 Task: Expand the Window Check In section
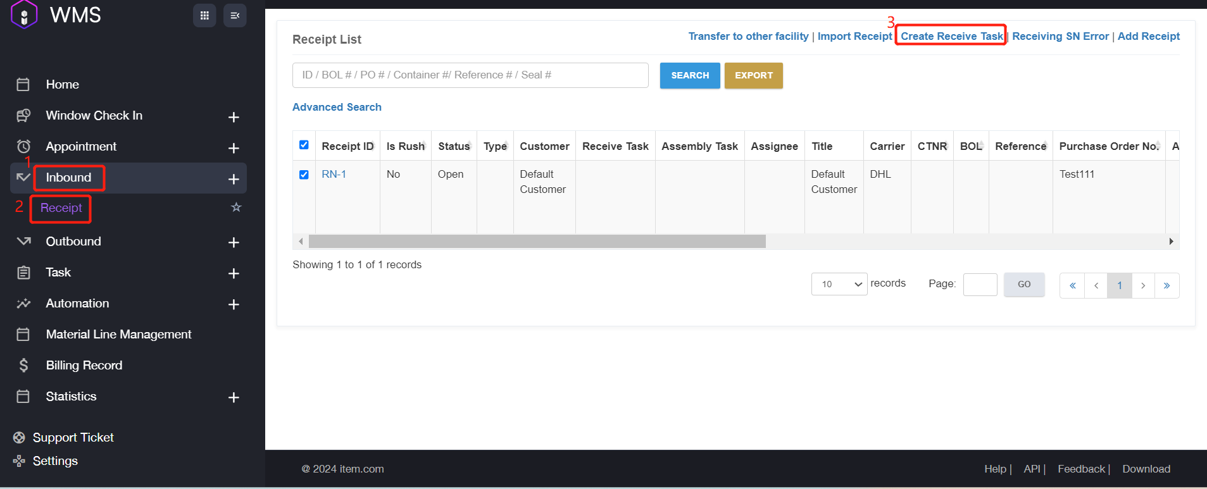coord(234,117)
